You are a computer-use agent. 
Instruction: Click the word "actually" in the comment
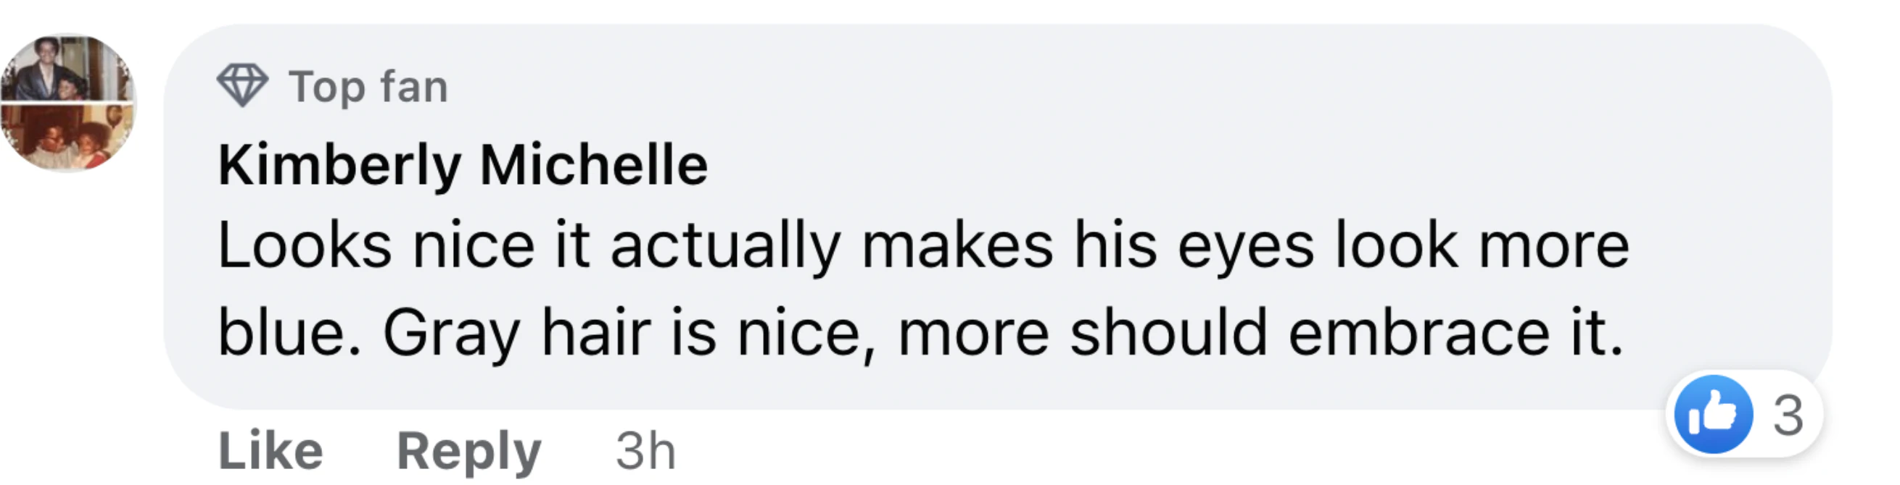pyautogui.click(x=726, y=248)
